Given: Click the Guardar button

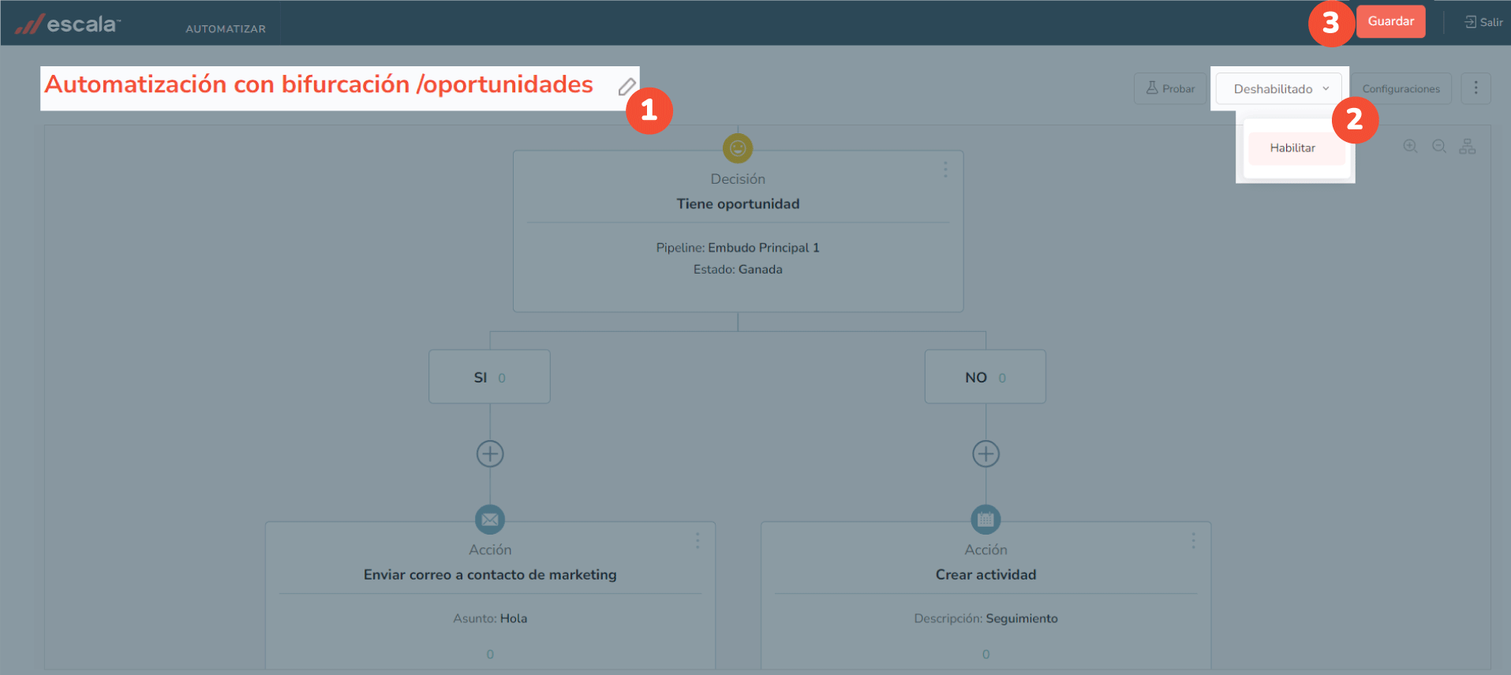Looking at the screenshot, I should click(1390, 21).
